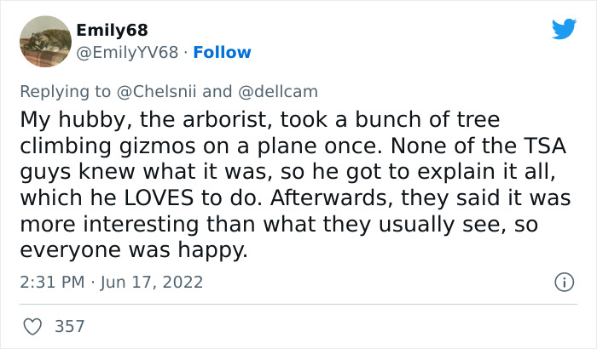
Task: Follow the Emily68 account
Action: coord(222,53)
